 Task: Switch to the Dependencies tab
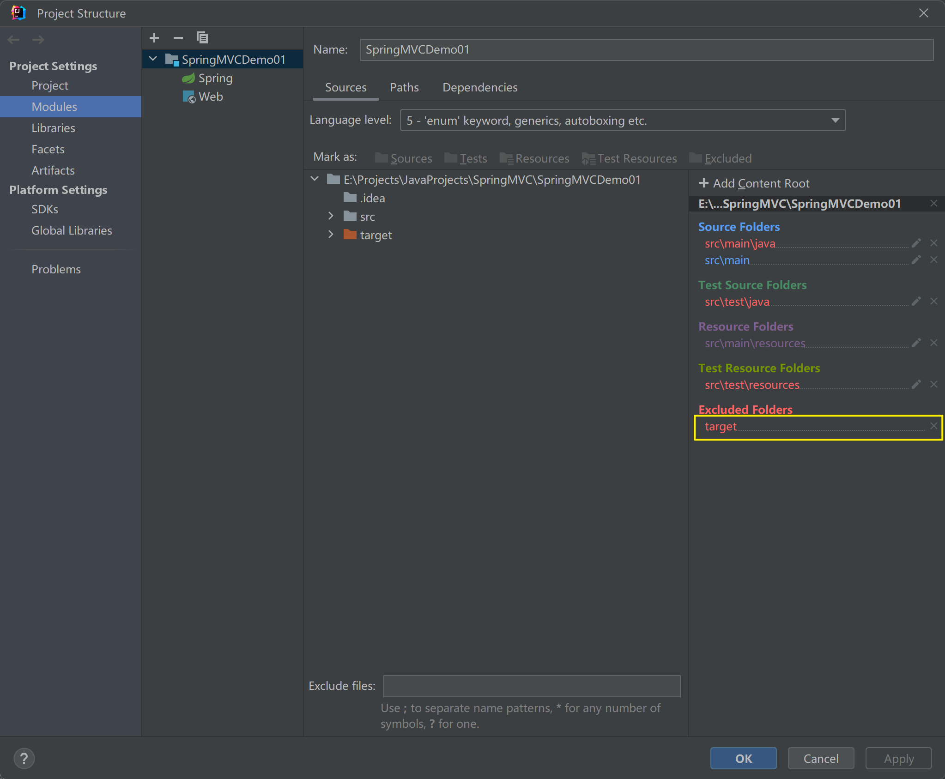click(480, 87)
